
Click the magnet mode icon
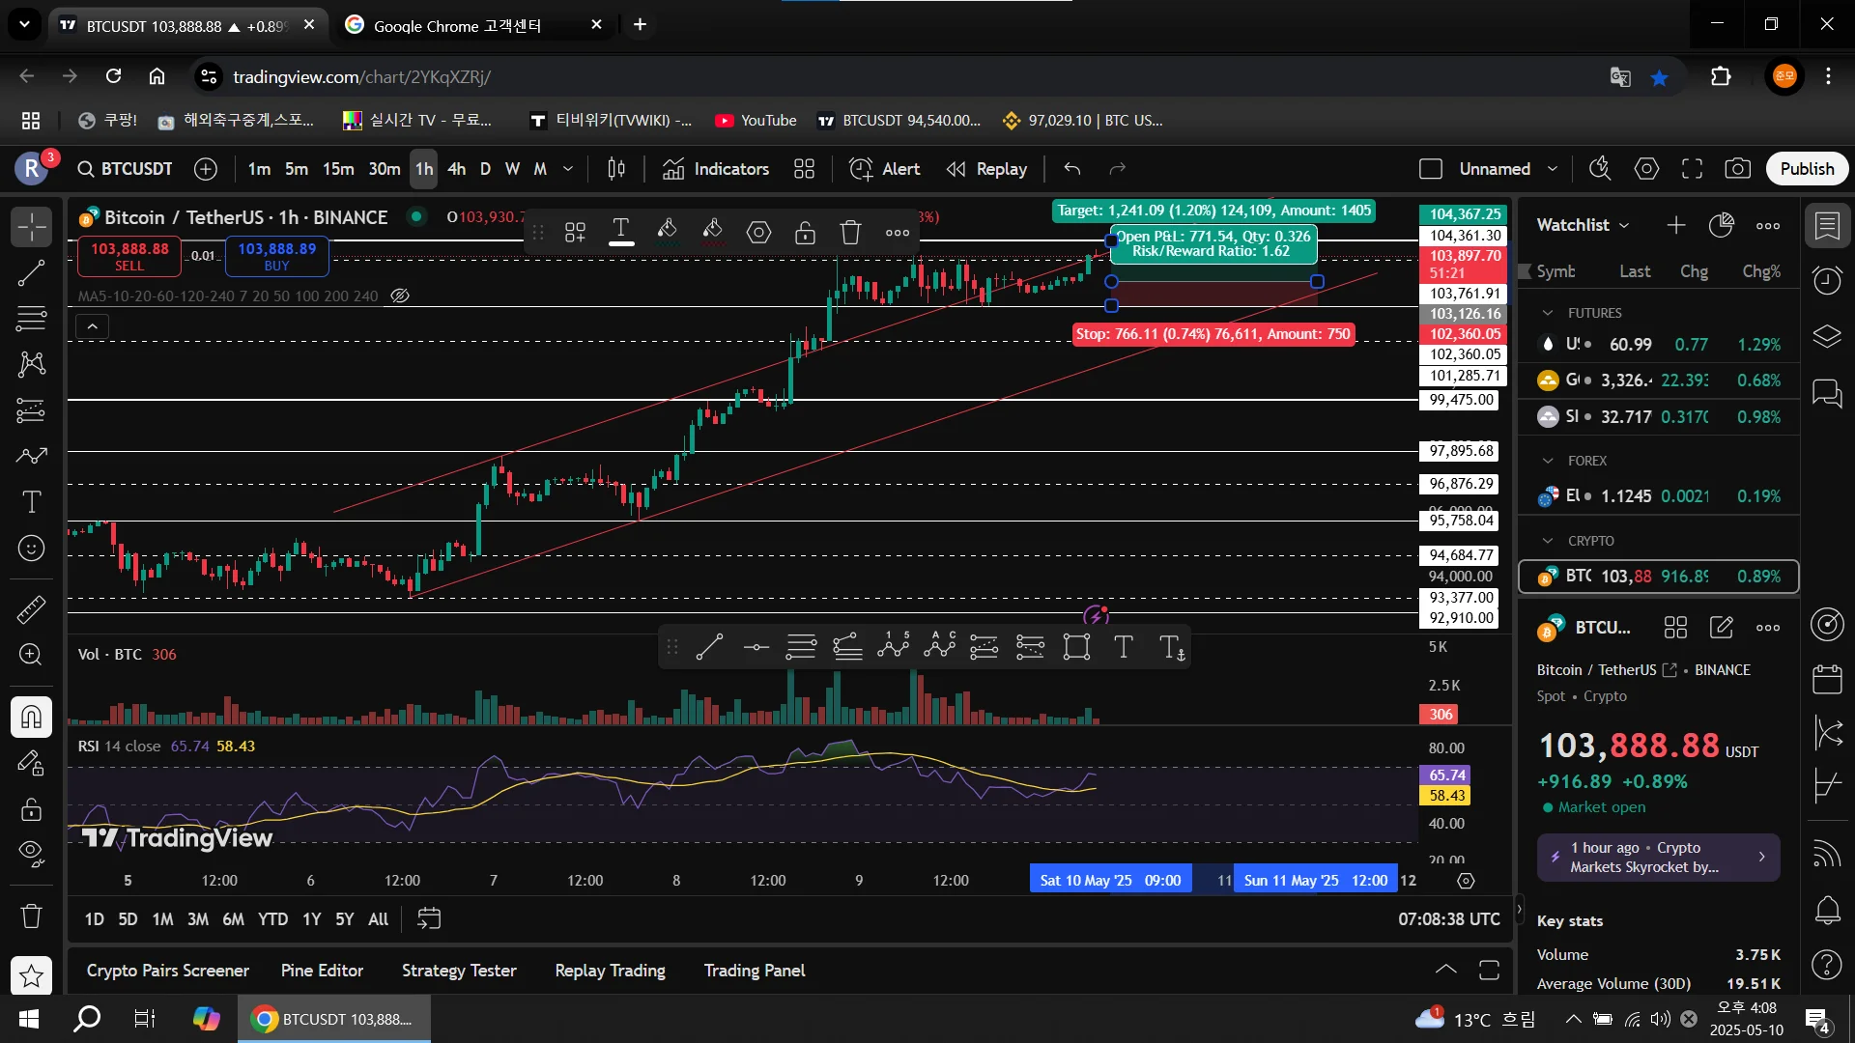click(x=31, y=717)
